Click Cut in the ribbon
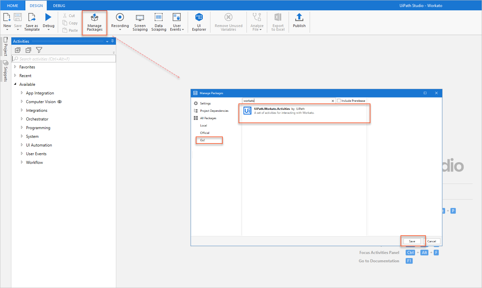 click(x=69, y=16)
